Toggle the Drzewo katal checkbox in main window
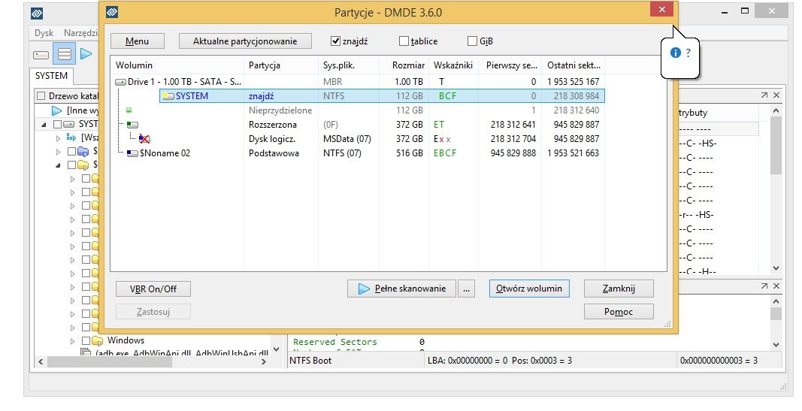 [41, 96]
